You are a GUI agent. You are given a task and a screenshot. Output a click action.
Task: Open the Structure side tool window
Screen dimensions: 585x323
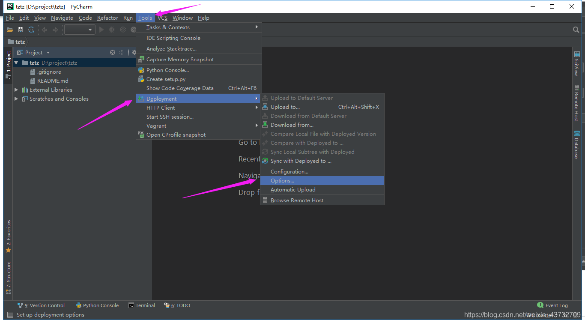(x=8, y=278)
